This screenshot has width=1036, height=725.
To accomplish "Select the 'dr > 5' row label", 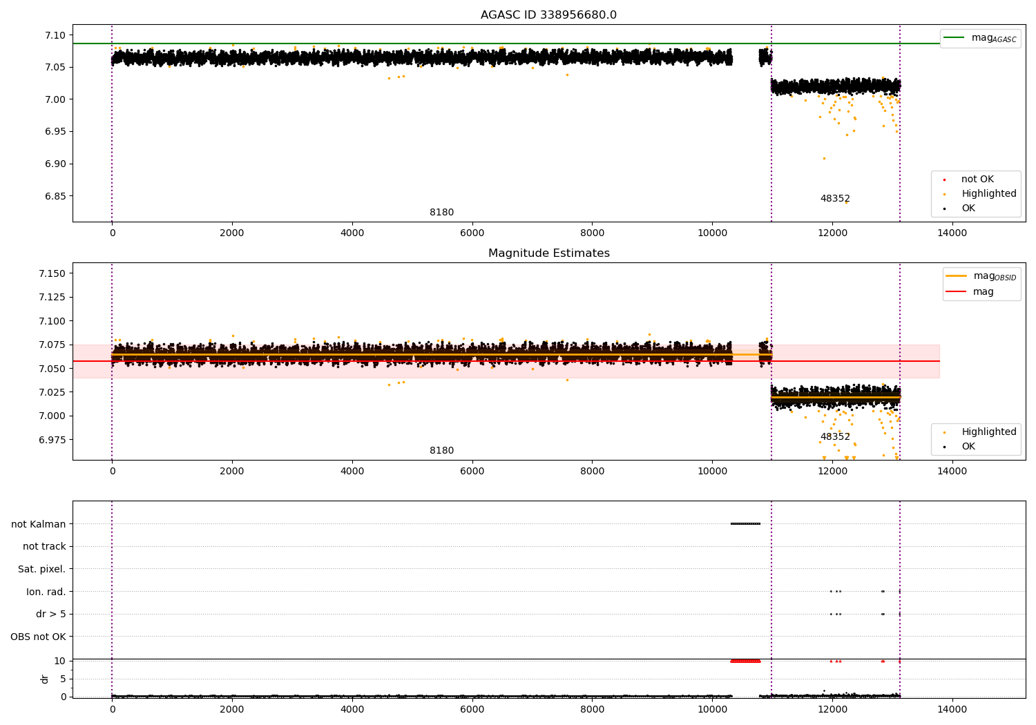I will click(x=51, y=614).
